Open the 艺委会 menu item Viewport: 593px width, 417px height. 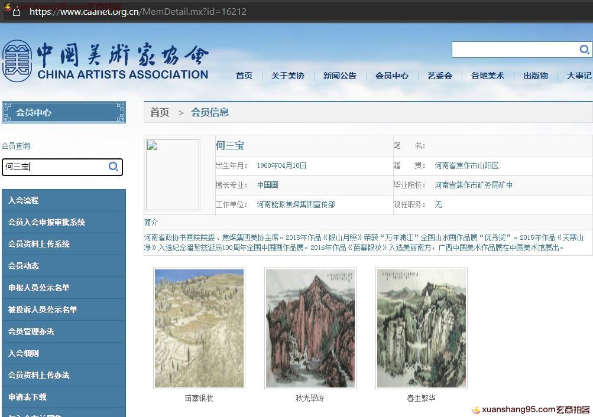(440, 76)
